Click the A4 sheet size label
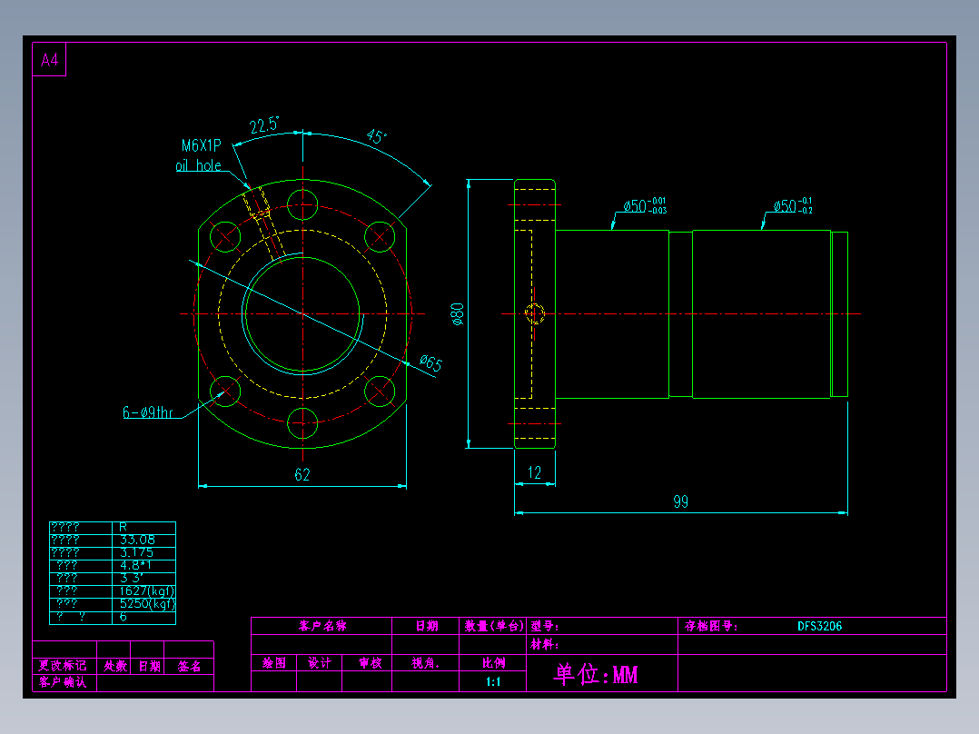The width and height of the screenshot is (979, 734). (x=49, y=60)
